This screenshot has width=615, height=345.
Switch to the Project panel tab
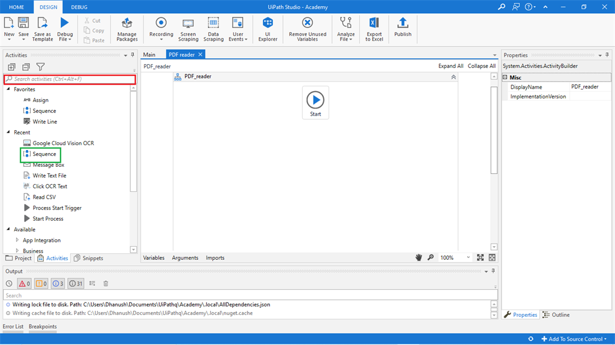pyautogui.click(x=19, y=258)
